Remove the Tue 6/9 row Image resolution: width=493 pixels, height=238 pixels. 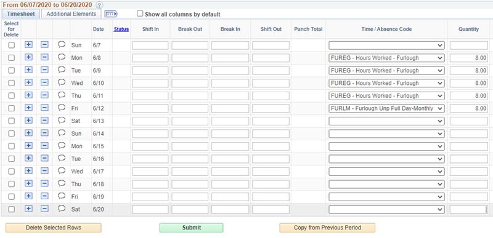[x=44, y=69]
